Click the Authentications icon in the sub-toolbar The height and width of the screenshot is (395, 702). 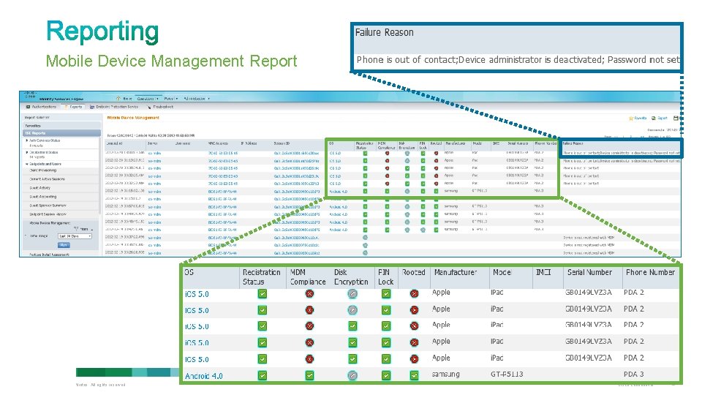coord(28,107)
